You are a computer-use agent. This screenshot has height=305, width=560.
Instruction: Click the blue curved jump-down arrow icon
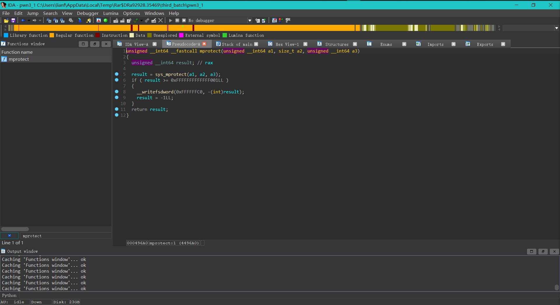[80, 20]
